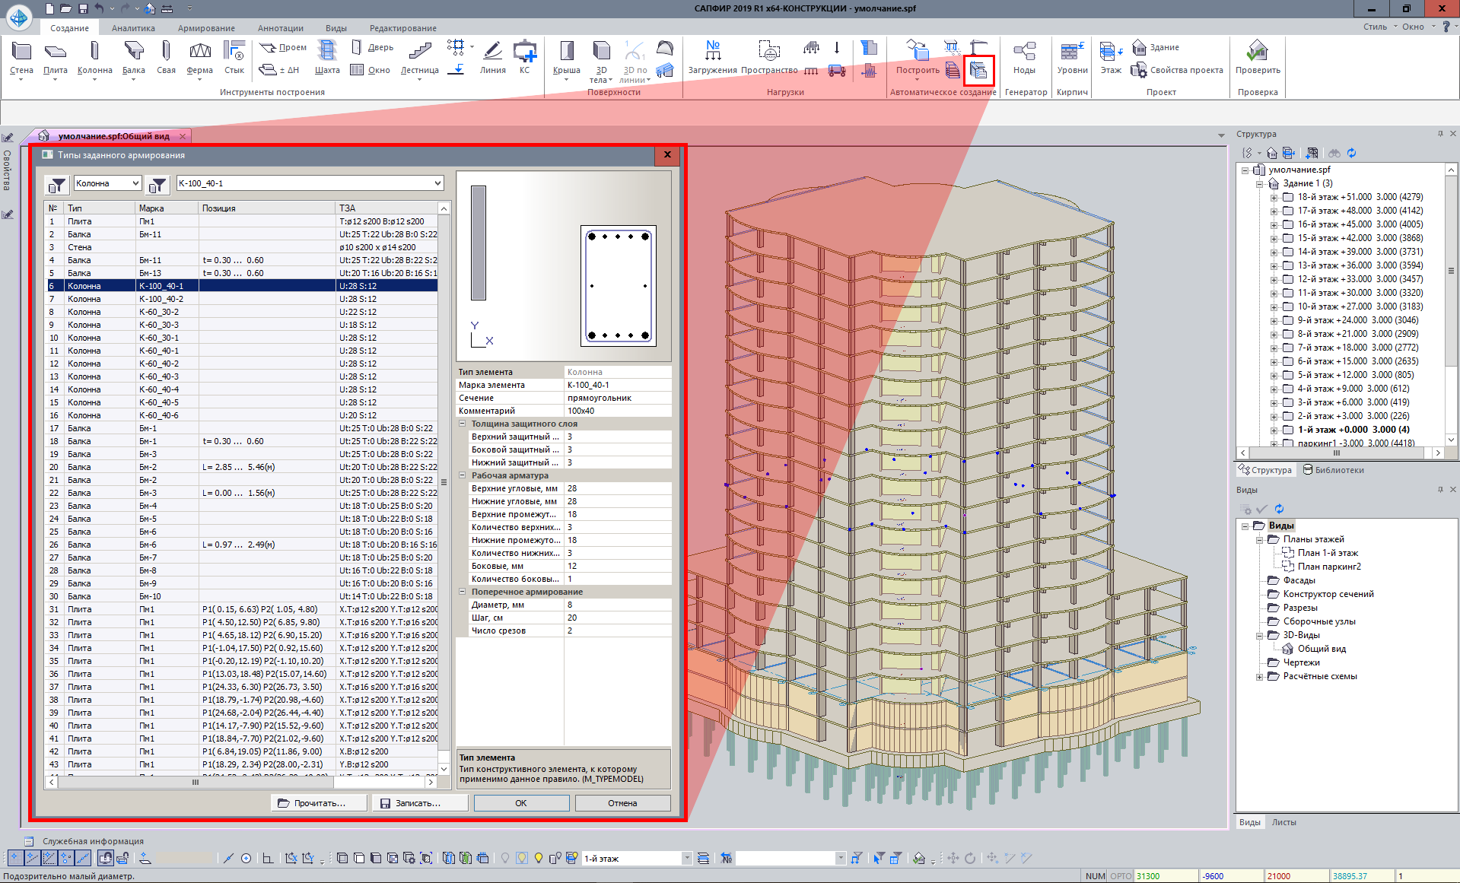This screenshot has width=1460, height=883.
Task: Click the OK button in dialog
Action: [521, 803]
